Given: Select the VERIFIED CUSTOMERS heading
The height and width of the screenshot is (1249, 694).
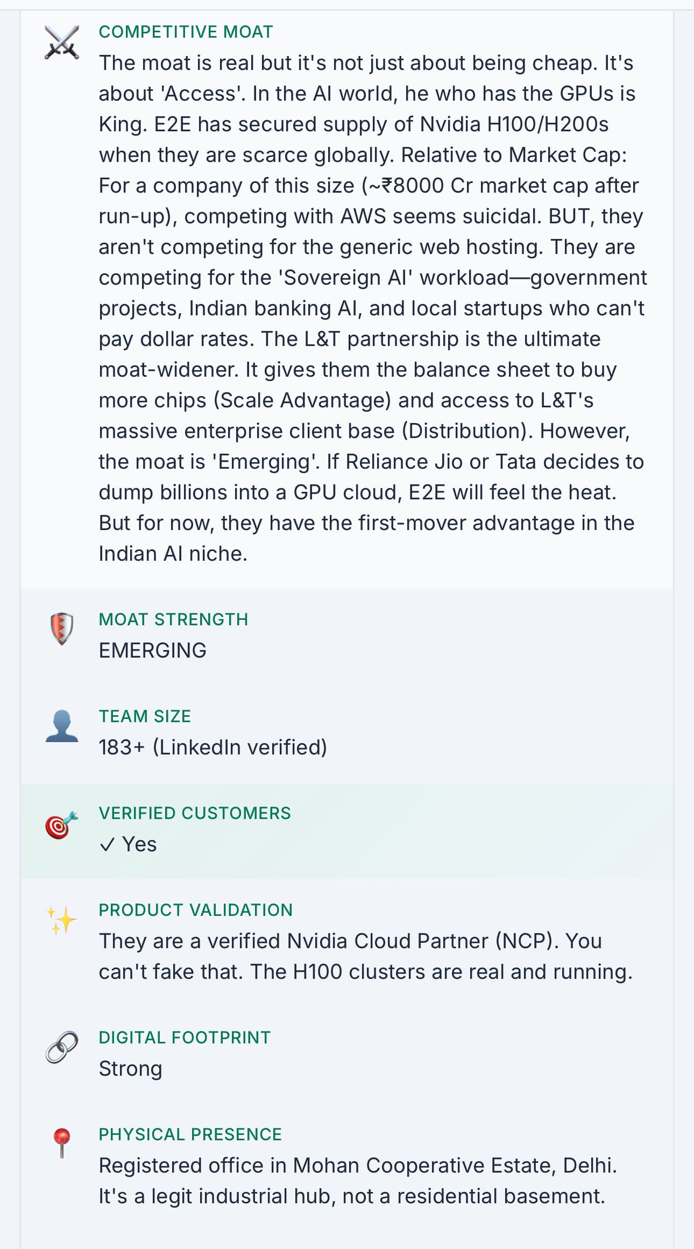Looking at the screenshot, I should pyautogui.click(x=194, y=813).
